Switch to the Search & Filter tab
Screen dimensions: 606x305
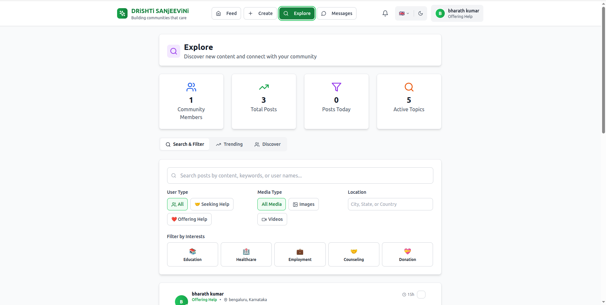[x=185, y=144]
